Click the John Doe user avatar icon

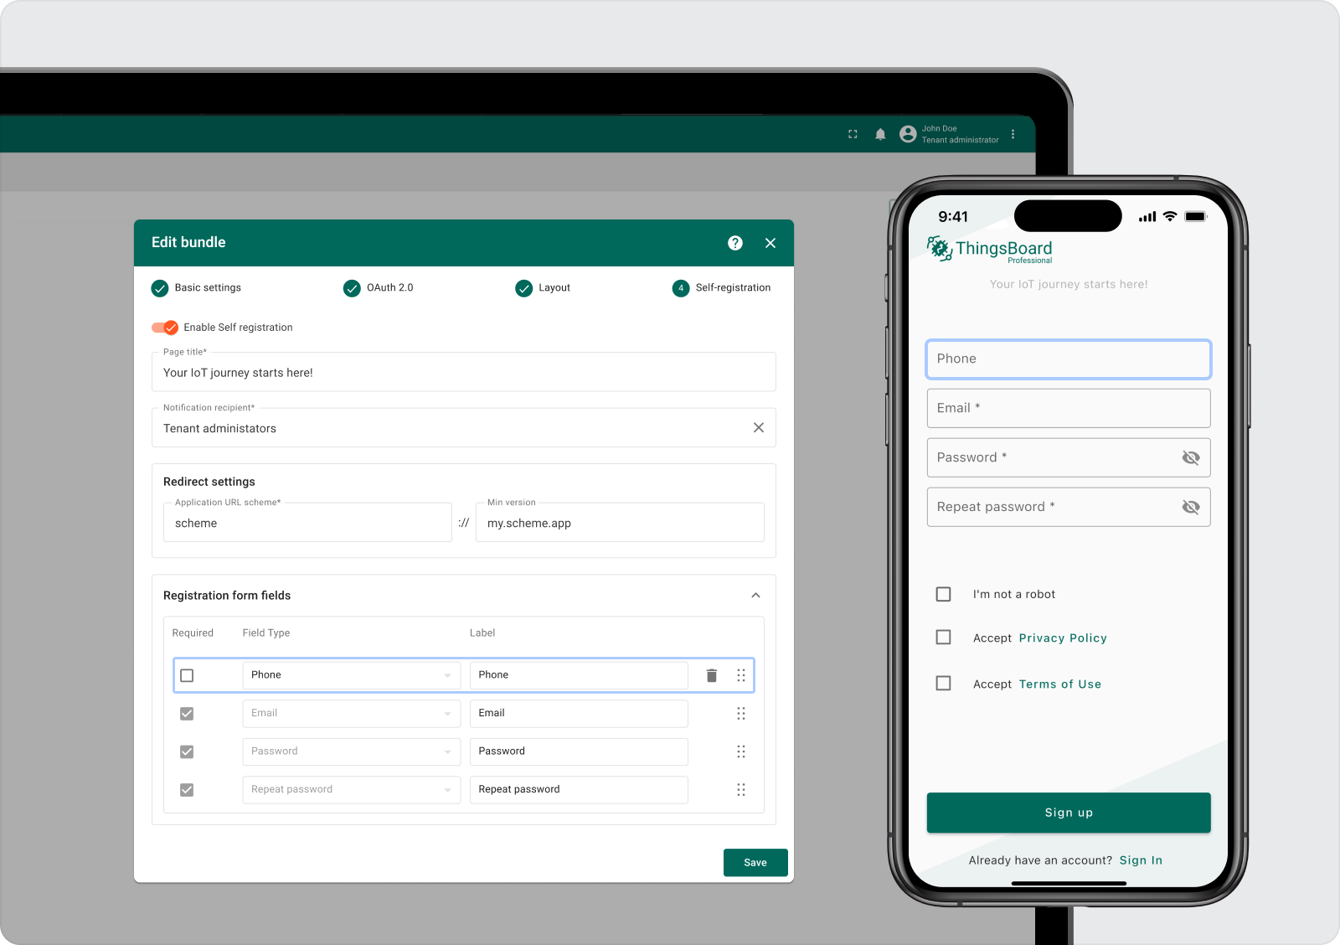point(908,134)
